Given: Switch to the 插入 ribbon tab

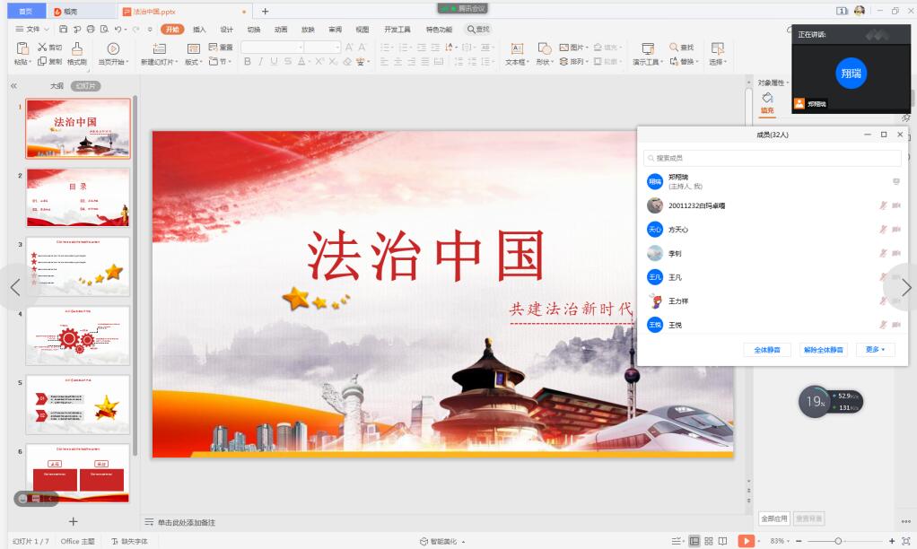Looking at the screenshot, I should pyautogui.click(x=199, y=30).
